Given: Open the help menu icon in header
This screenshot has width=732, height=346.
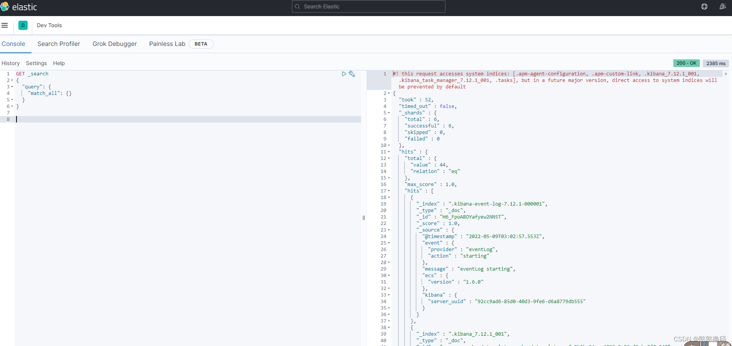Looking at the screenshot, I should click(704, 7).
